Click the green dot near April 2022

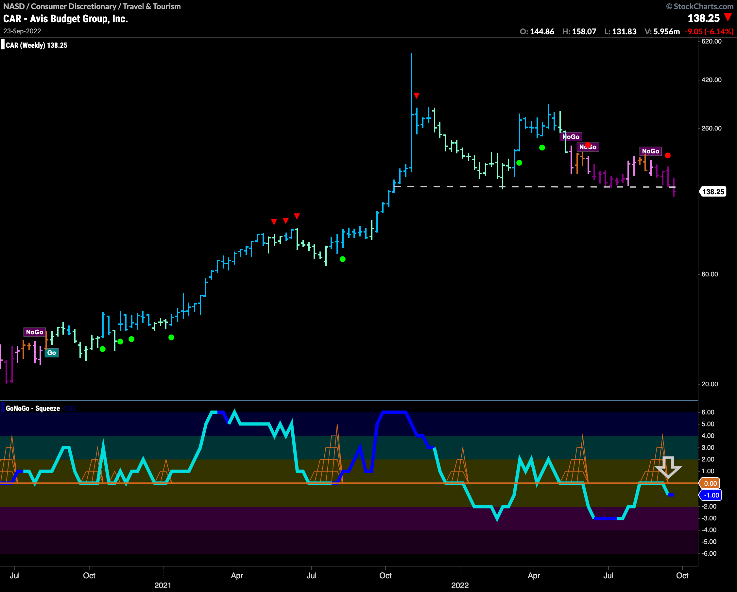(x=542, y=148)
